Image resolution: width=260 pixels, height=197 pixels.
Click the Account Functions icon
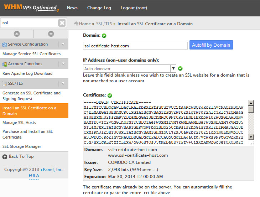5,64
